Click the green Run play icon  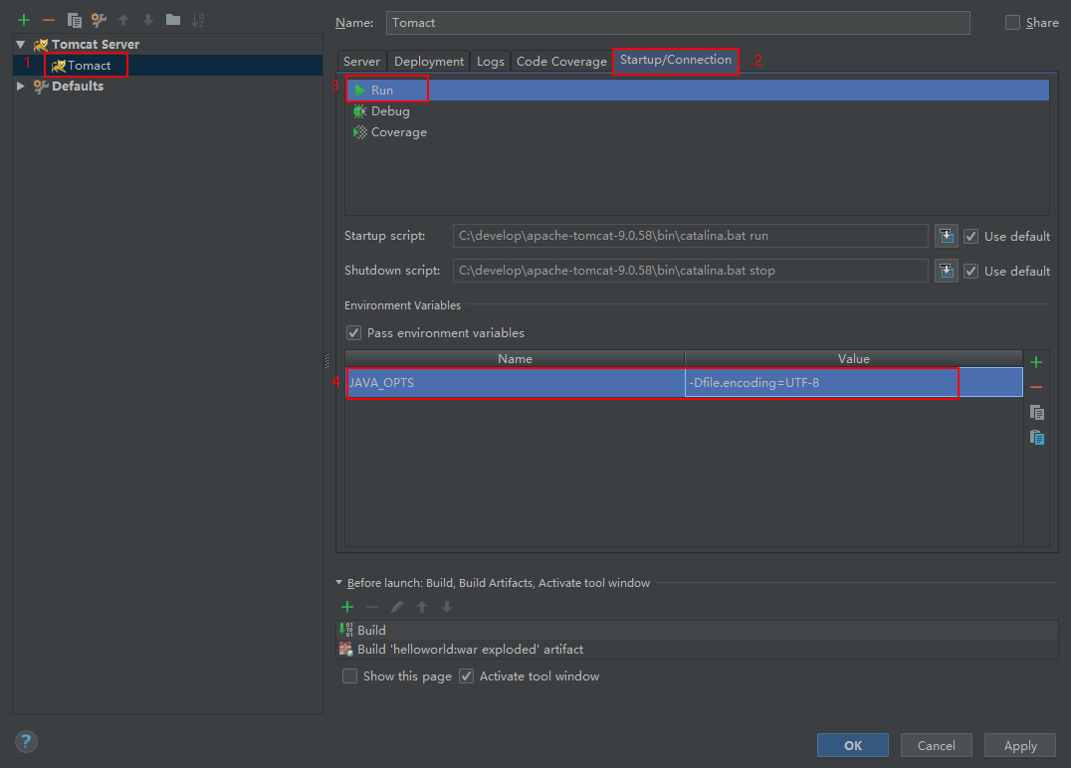coord(360,91)
